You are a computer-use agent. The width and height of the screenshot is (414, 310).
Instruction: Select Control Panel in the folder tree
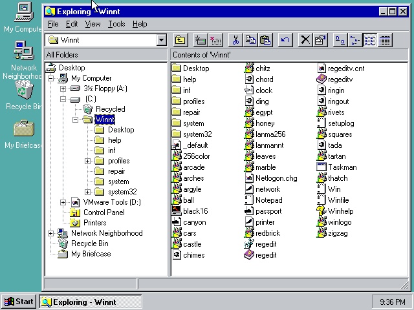(103, 212)
